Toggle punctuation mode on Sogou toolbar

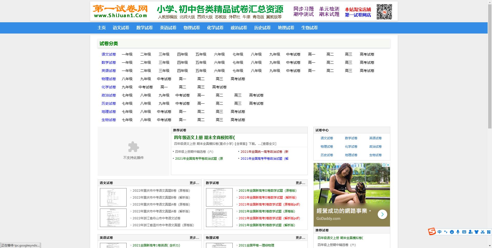446,232
